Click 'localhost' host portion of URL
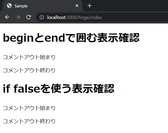 pyautogui.click(x=56, y=17)
